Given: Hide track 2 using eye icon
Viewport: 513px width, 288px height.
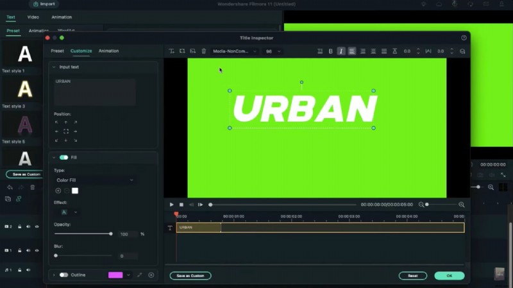Looking at the screenshot, I should pos(37,226).
